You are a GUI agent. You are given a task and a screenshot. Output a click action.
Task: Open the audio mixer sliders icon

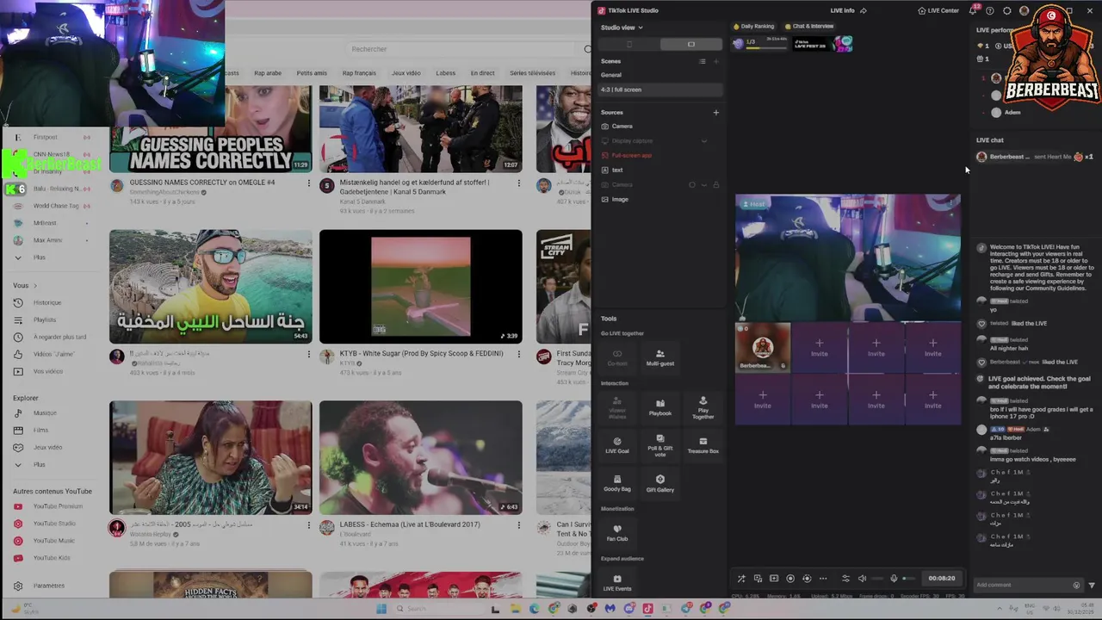point(845,579)
